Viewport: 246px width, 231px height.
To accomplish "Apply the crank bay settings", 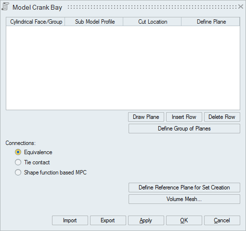I will click(146, 220).
